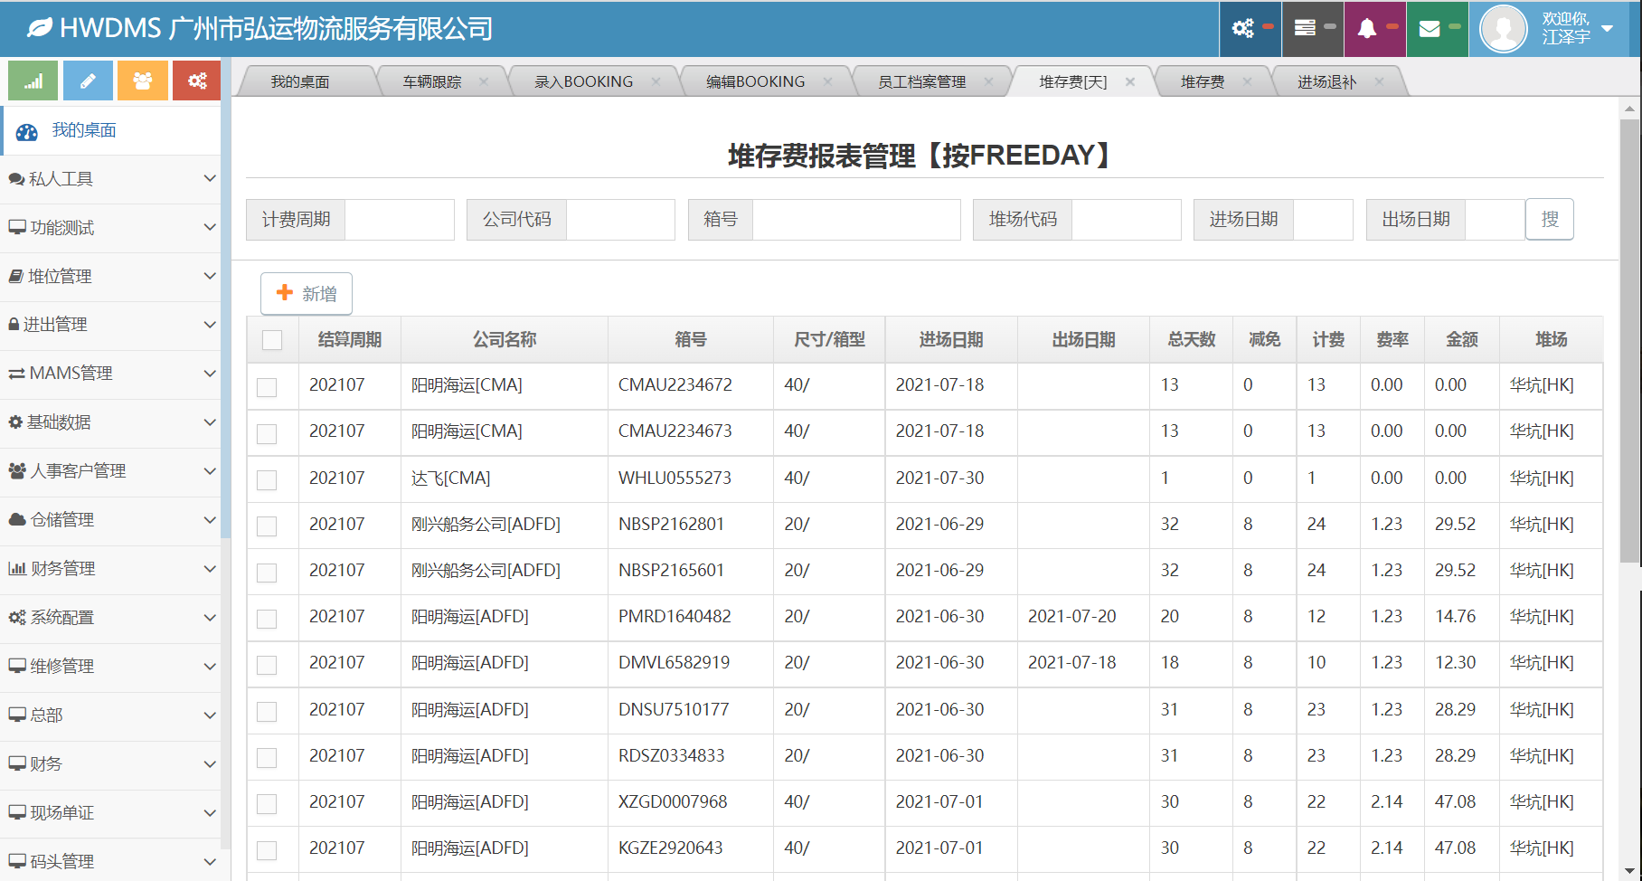Expand the 现场单证 sidebar menu
This screenshot has height=881, width=1642.
coord(110,813)
